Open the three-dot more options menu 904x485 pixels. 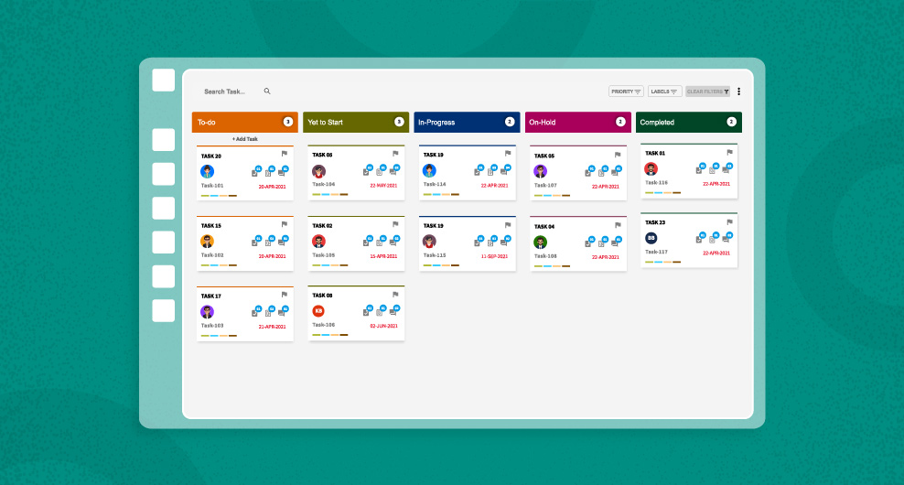coord(738,92)
